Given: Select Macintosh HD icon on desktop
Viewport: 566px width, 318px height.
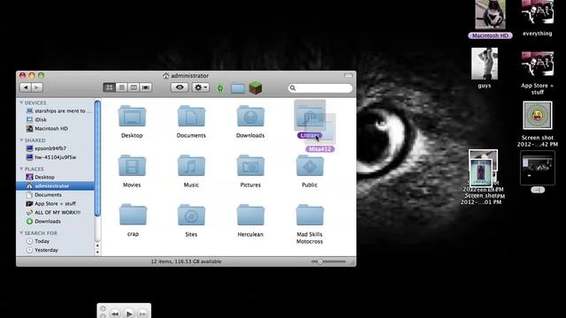Looking at the screenshot, I should pyautogui.click(x=490, y=15).
